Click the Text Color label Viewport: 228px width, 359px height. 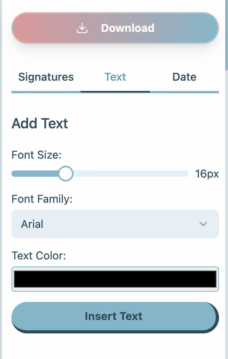click(38, 255)
